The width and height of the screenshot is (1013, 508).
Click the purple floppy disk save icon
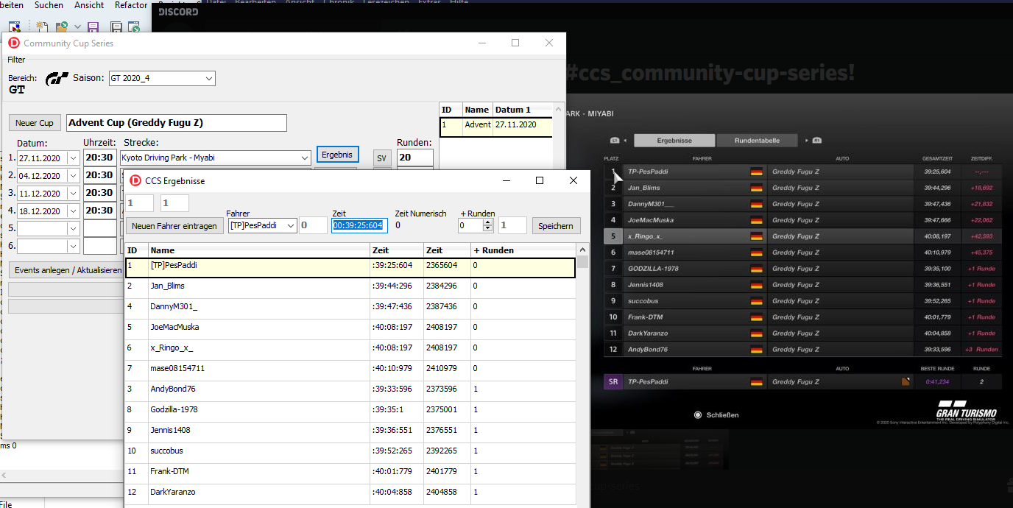click(x=93, y=27)
